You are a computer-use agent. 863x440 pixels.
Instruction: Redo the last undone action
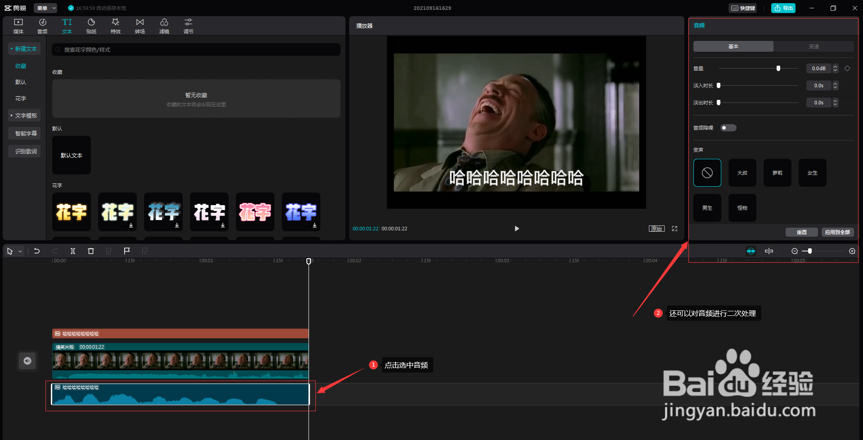55,251
